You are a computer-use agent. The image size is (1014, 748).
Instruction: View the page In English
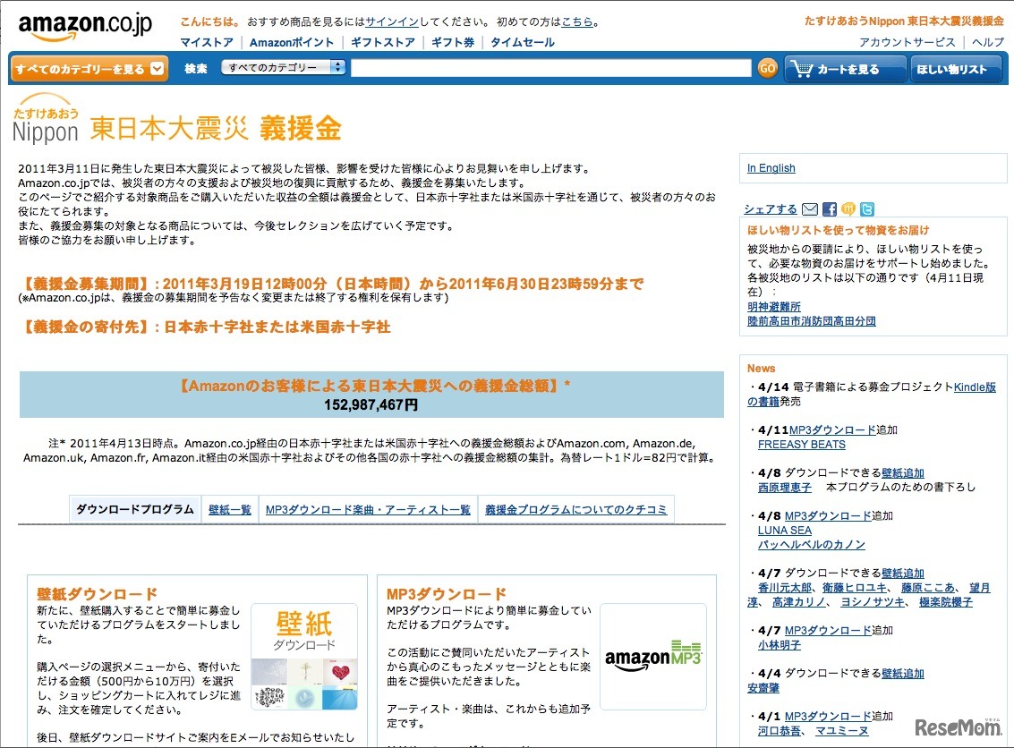point(771,167)
